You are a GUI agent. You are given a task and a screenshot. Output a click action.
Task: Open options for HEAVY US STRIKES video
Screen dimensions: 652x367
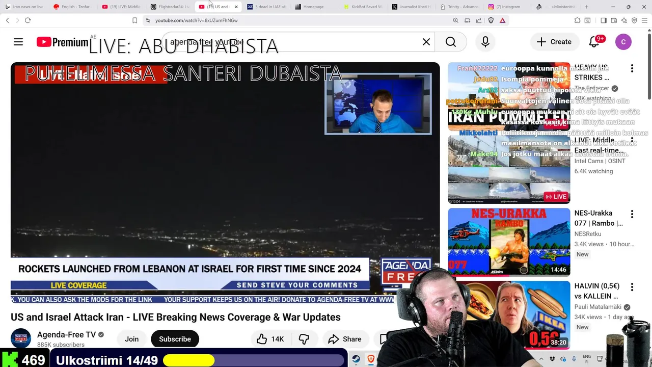[632, 68]
